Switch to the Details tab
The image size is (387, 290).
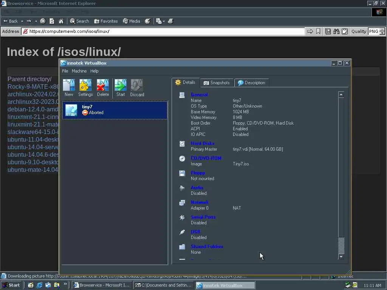tap(186, 82)
